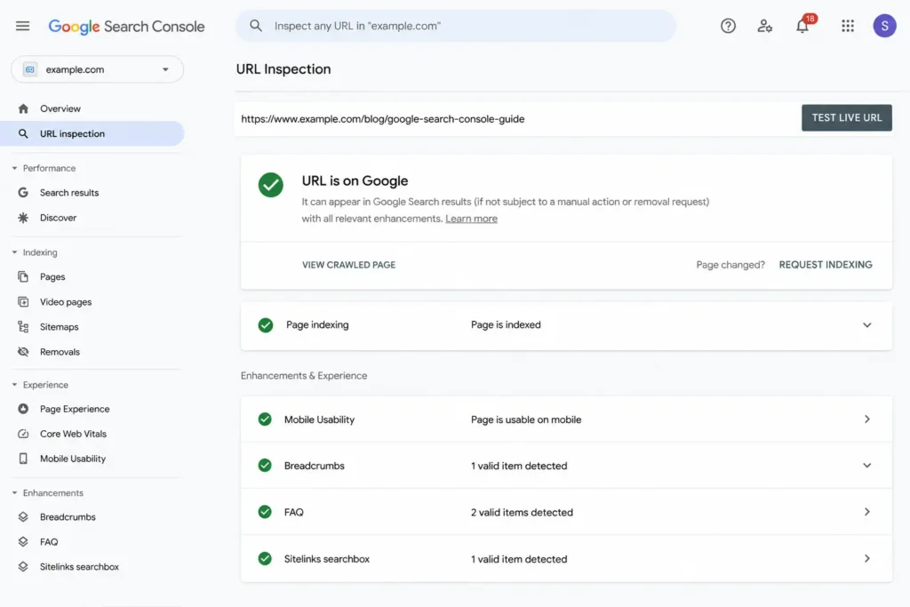Collapse the Performance section in sidebar
Viewport: 910px width, 607px height.
click(14, 168)
